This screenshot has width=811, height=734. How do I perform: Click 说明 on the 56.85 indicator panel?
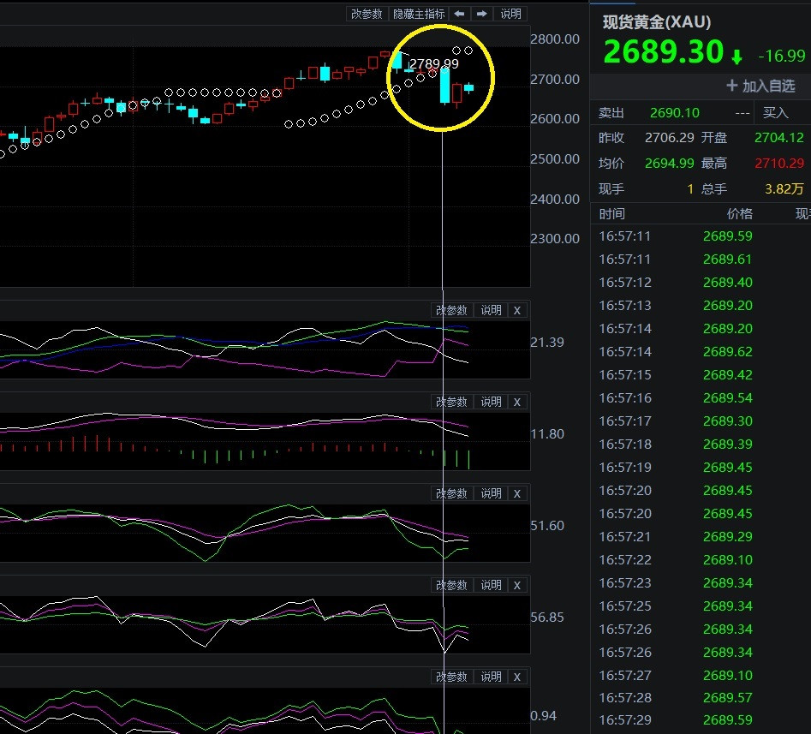491,585
